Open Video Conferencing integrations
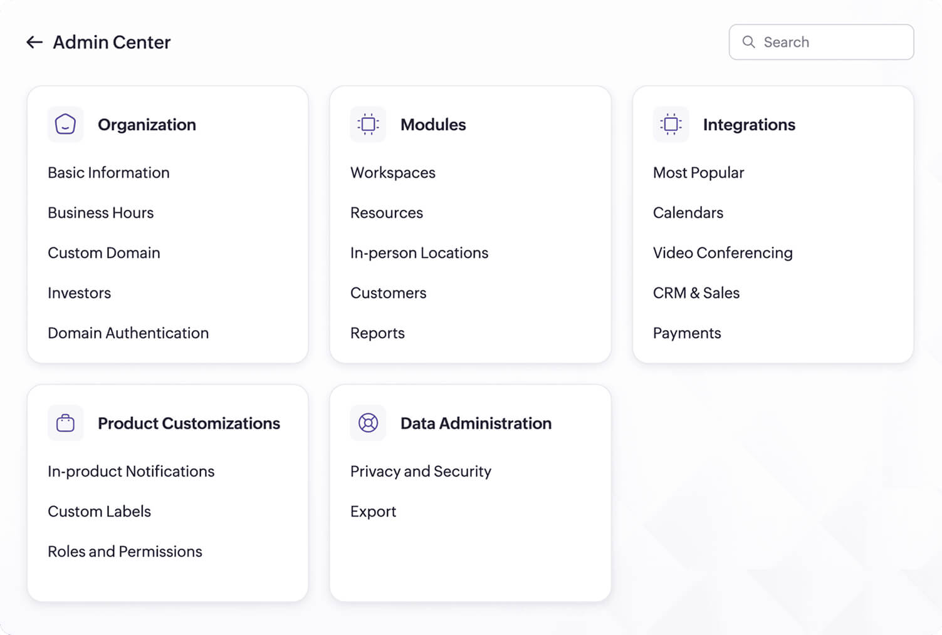 coord(723,252)
